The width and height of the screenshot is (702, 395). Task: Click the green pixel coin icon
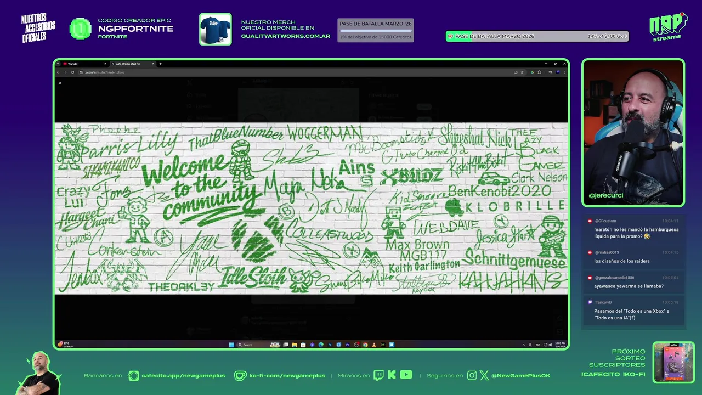click(81, 29)
